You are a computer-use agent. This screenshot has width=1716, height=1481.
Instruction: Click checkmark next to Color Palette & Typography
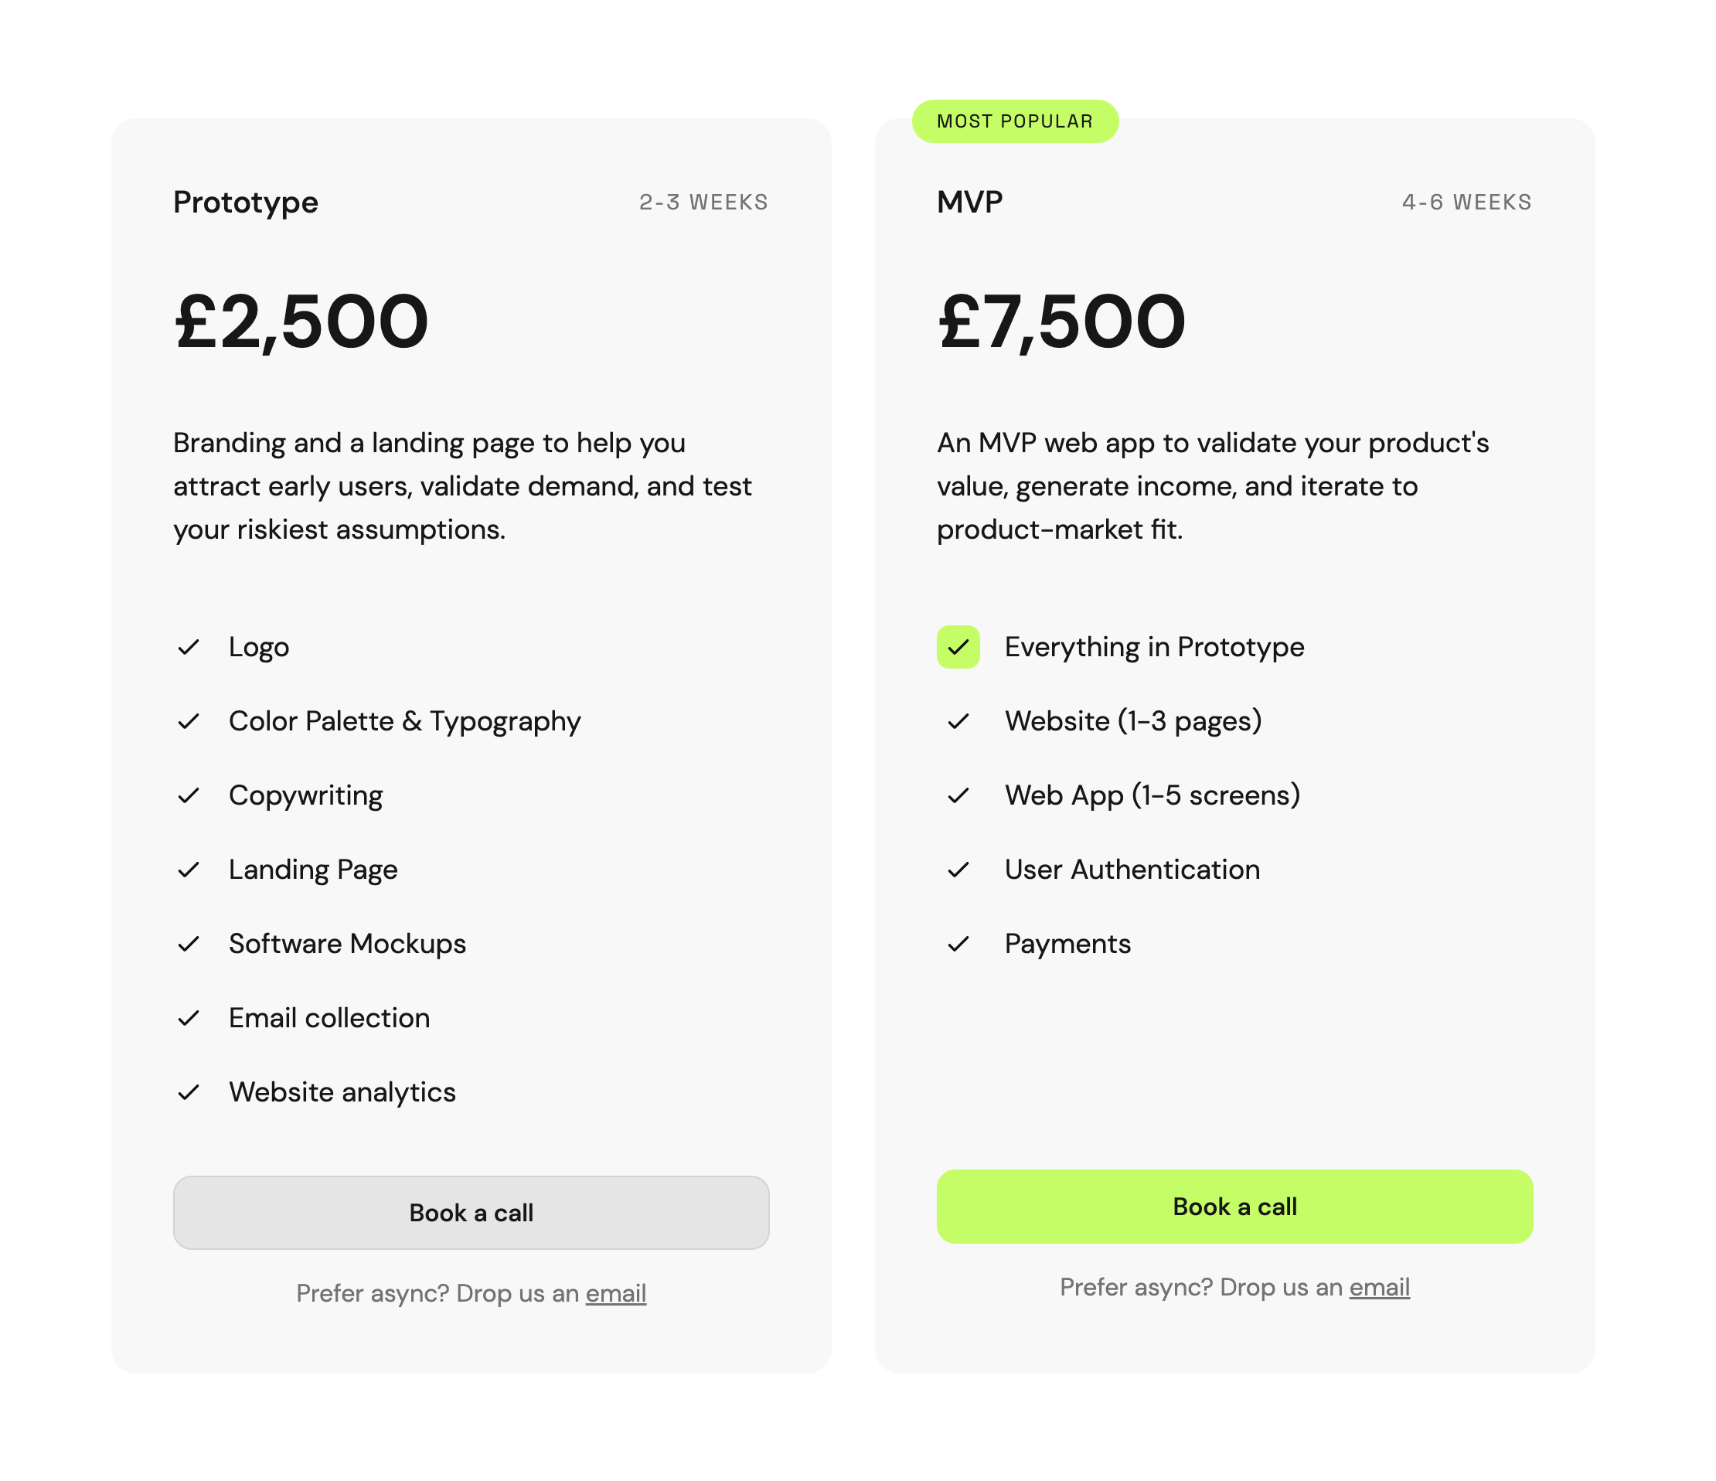189,721
